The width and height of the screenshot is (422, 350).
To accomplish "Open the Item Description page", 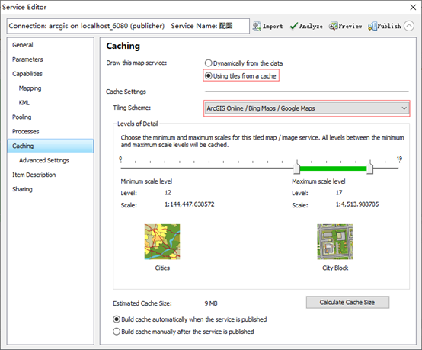I will tap(34, 175).
